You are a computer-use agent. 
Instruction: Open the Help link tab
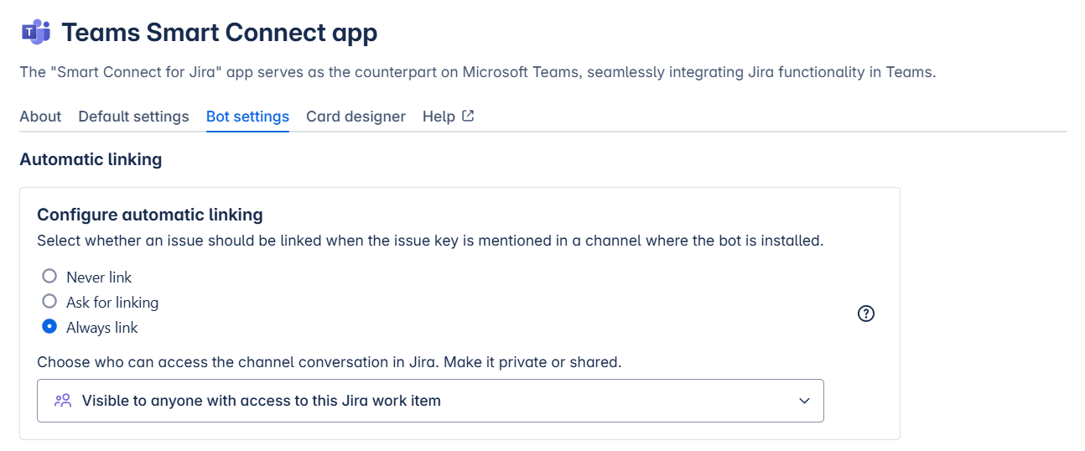pos(439,117)
